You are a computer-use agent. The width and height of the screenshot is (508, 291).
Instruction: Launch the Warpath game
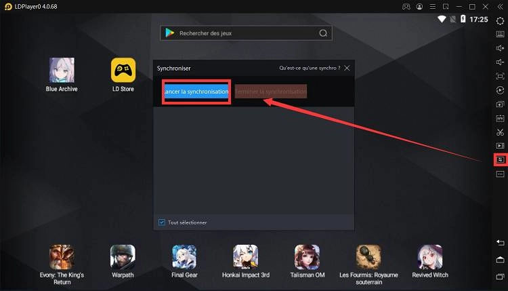123,257
